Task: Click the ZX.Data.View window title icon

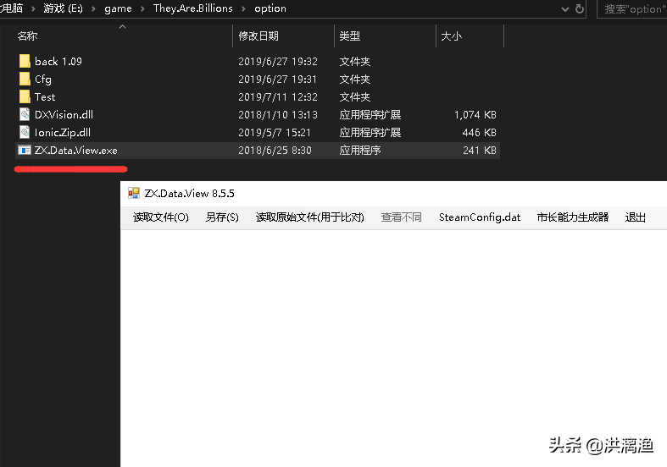Action: coord(134,193)
